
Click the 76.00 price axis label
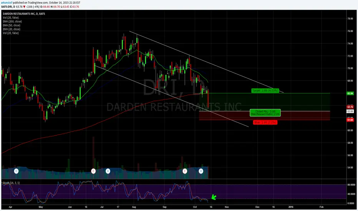pyautogui.click(x=350, y=31)
